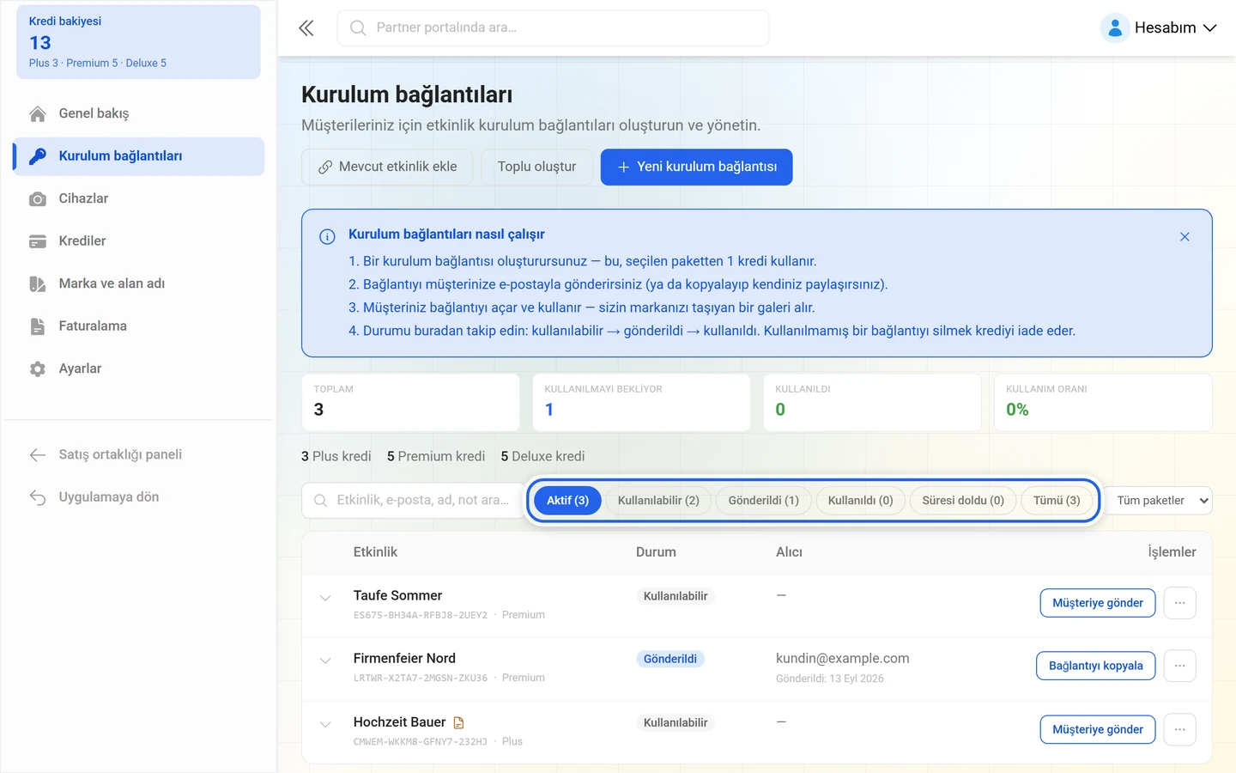
Task: Switch to Kullanıldı (0) filter
Action: tap(861, 501)
